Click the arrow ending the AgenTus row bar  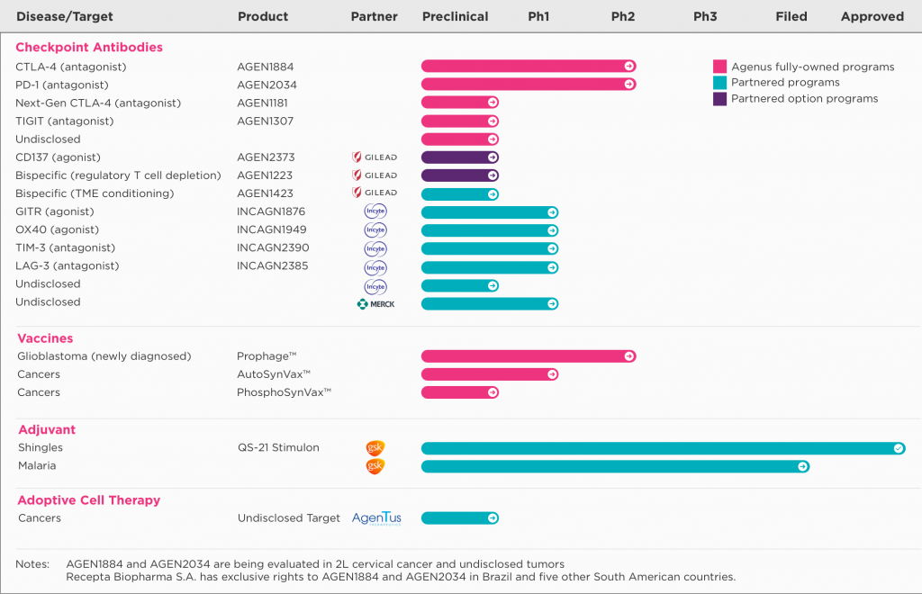[493, 518]
